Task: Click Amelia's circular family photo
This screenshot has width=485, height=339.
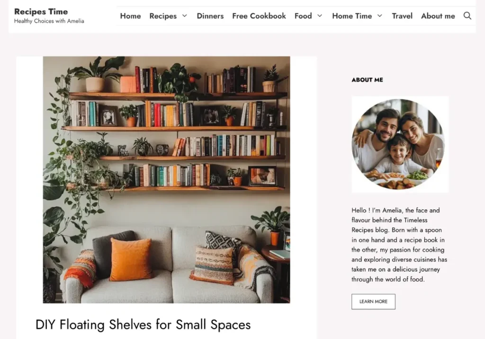Action: pyautogui.click(x=398, y=144)
